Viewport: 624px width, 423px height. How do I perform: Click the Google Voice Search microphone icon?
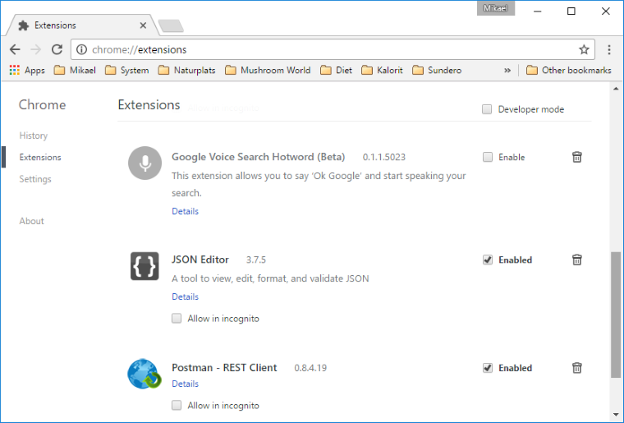[x=145, y=163]
